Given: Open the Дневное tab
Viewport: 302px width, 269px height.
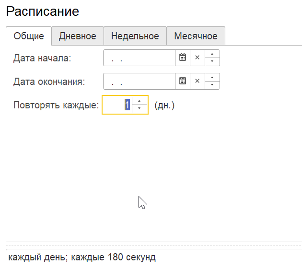Looking at the screenshot, I should tap(78, 36).
